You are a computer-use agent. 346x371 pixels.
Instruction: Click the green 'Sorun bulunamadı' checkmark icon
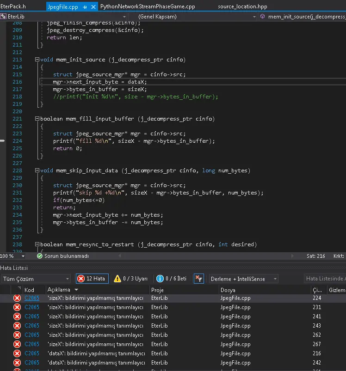point(39,255)
